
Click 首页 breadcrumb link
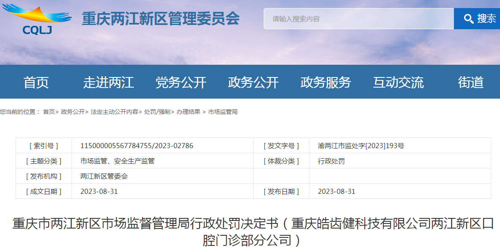[x=49, y=112]
